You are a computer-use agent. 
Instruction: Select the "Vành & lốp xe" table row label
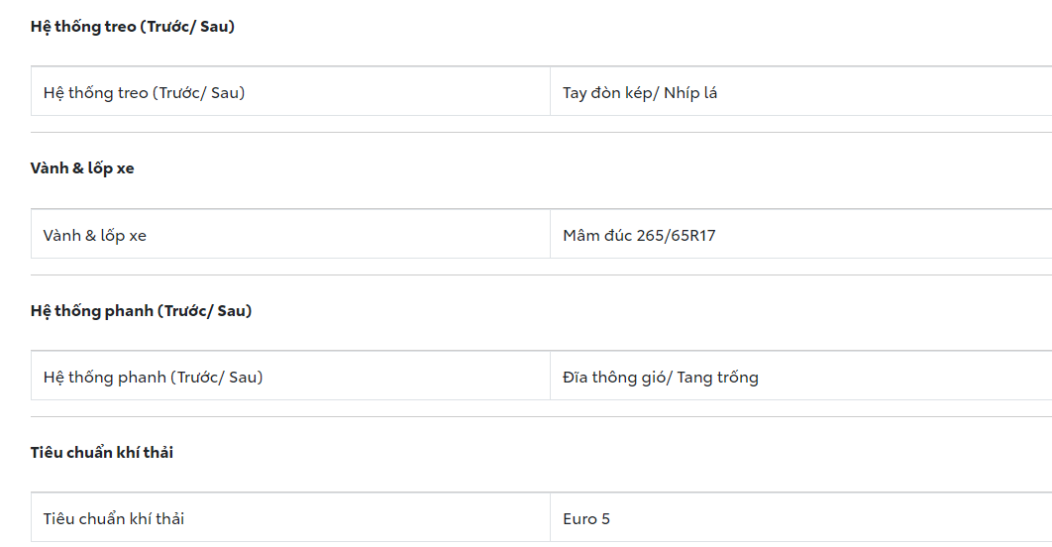tap(95, 236)
